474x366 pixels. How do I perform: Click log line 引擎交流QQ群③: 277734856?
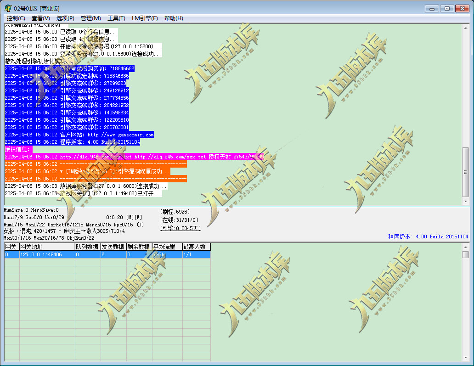(67, 98)
